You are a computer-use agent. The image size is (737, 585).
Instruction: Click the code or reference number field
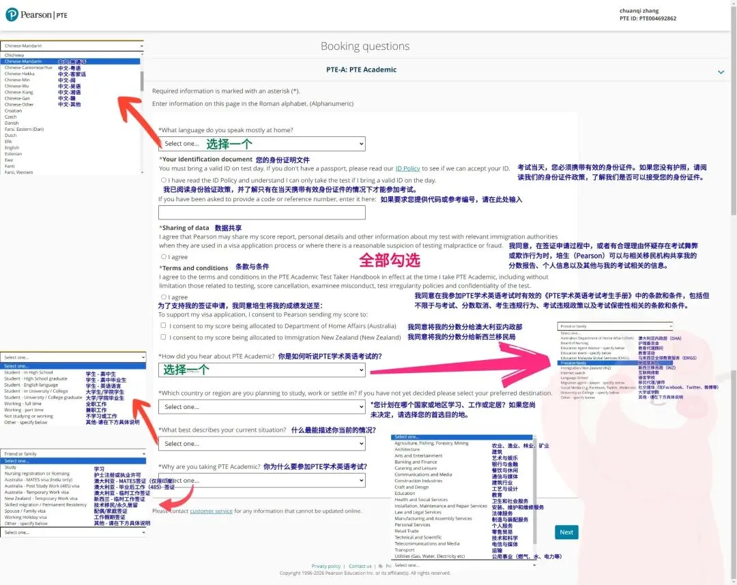tap(262, 212)
